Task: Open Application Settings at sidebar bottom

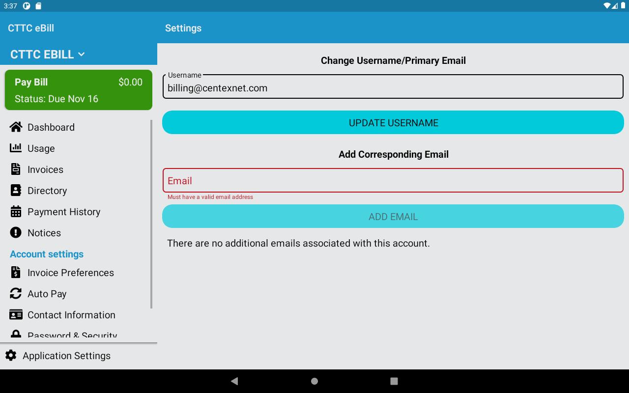Action: coord(79,356)
